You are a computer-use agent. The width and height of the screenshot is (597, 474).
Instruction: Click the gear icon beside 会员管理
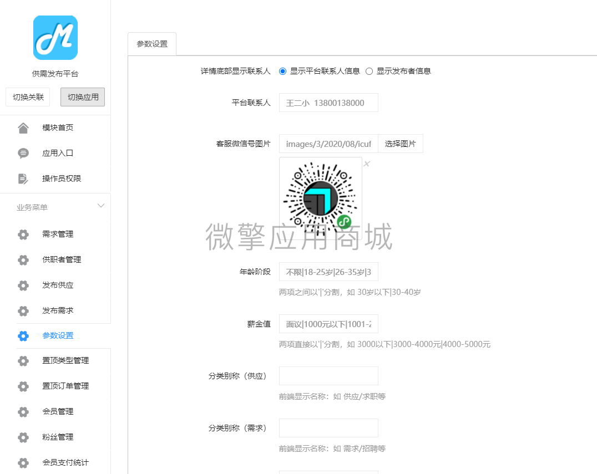click(23, 411)
